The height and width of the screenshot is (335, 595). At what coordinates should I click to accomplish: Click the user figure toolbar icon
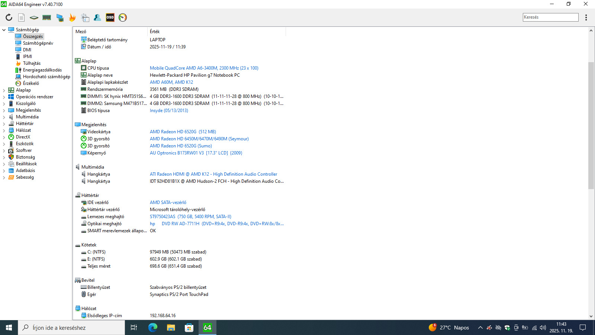click(x=97, y=17)
